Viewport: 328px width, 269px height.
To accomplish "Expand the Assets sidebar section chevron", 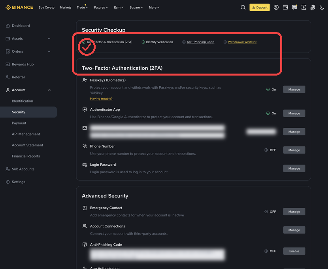I will [x=49, y=38].
